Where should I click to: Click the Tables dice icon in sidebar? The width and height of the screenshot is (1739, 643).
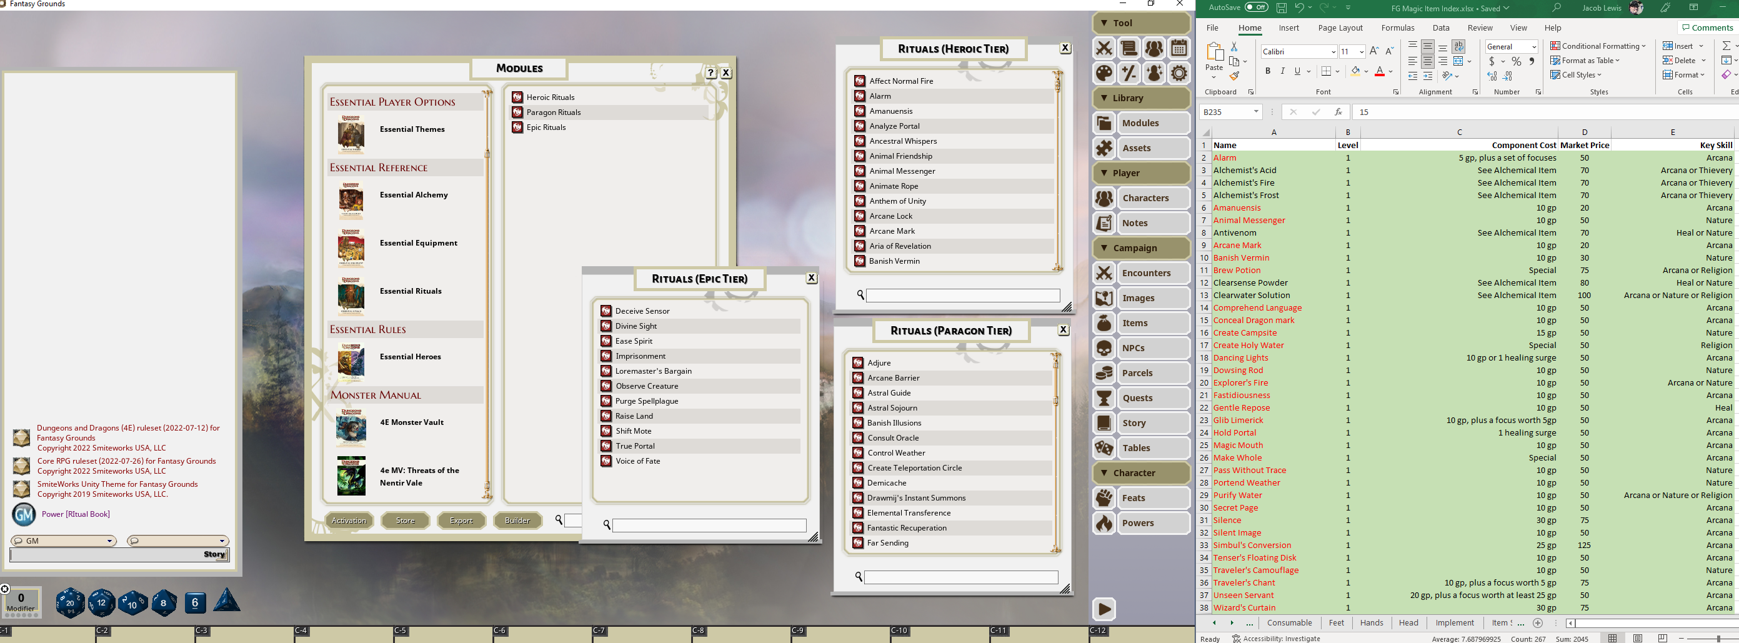click(1104, 448)
